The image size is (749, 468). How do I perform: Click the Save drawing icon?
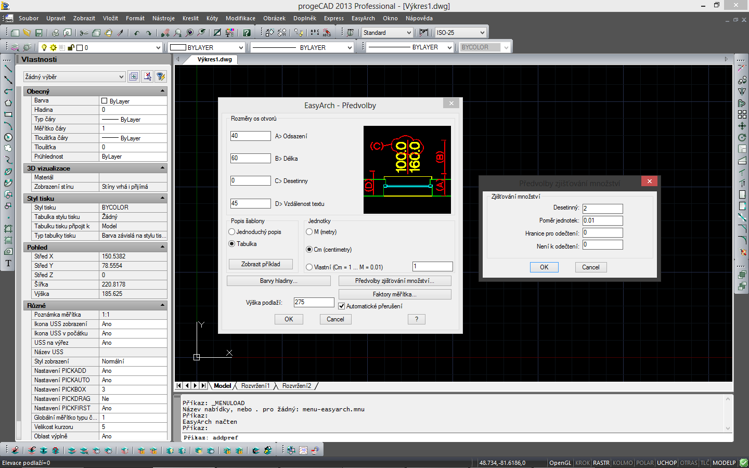click(38, 33)
